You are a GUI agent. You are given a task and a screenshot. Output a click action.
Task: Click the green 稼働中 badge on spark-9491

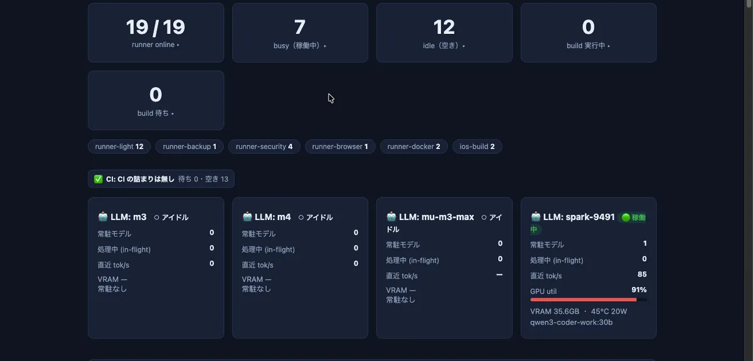(633, 217)
